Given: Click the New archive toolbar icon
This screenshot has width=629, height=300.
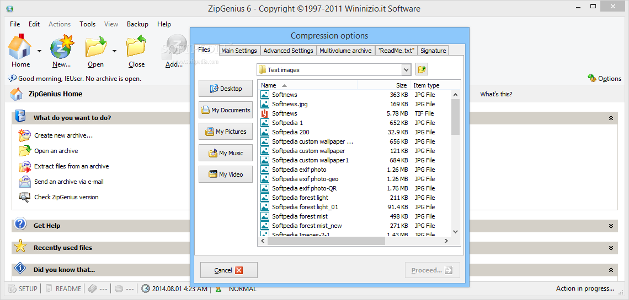Looking at the screenshot, I should (62, 47).
